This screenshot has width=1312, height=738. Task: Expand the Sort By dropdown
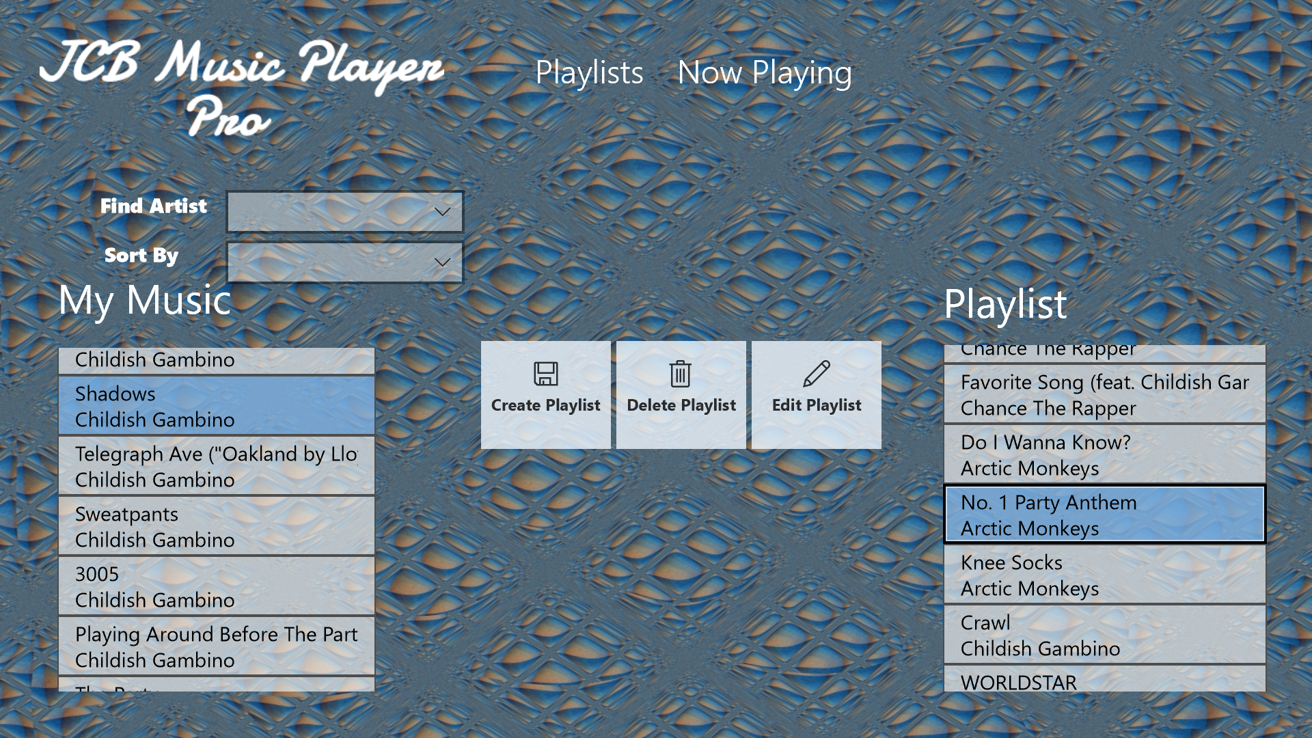point(345,262)
